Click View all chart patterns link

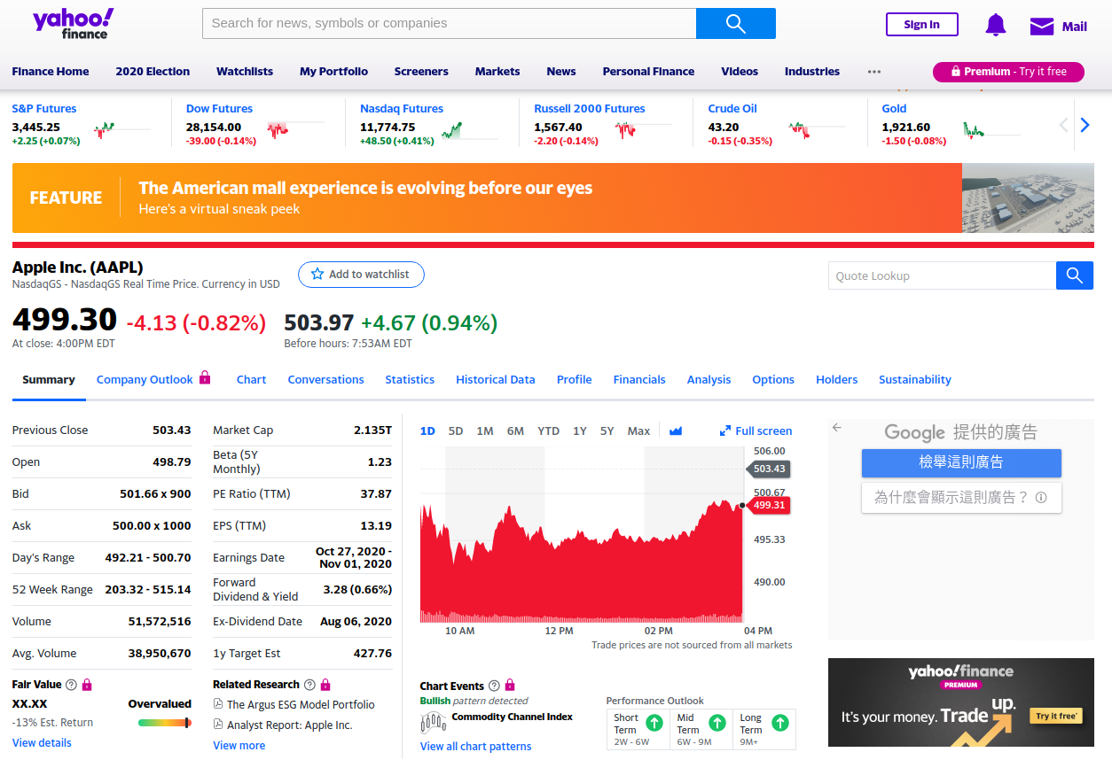475,747
